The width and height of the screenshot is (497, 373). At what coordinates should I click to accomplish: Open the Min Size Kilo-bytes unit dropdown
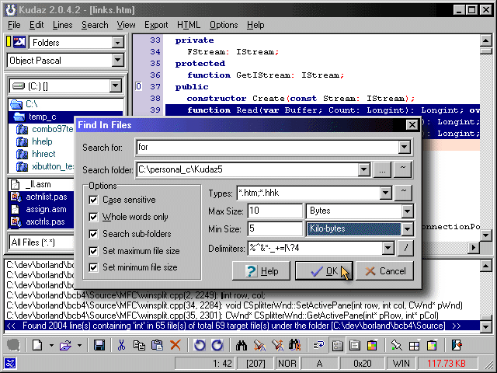pyautogui.click(x=407, y=229)
